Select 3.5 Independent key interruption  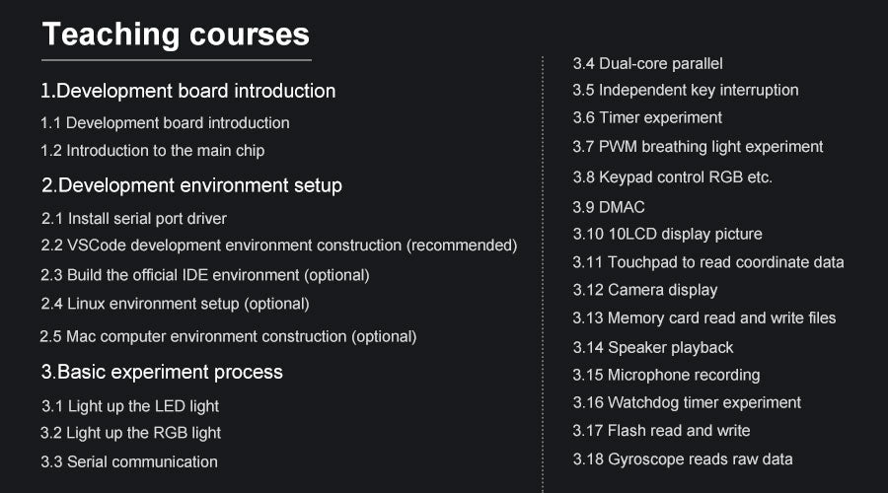(x=685, y=90)
